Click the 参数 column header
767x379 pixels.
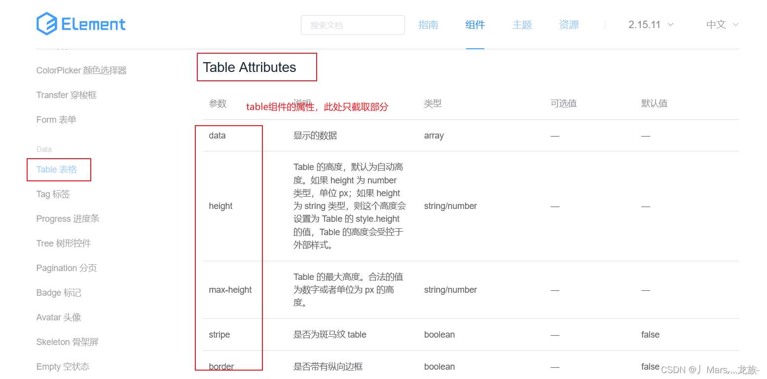click(218, 103)
